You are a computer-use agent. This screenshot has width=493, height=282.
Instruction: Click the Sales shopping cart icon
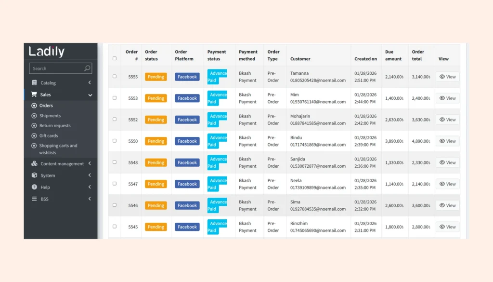[x=34, y=95]
